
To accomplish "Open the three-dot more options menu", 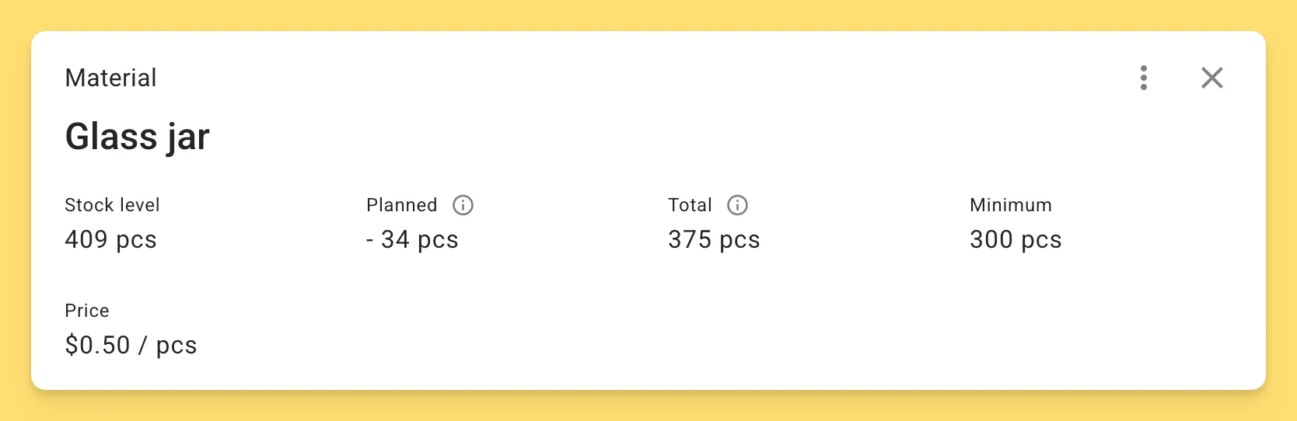I will (1143, 78).
